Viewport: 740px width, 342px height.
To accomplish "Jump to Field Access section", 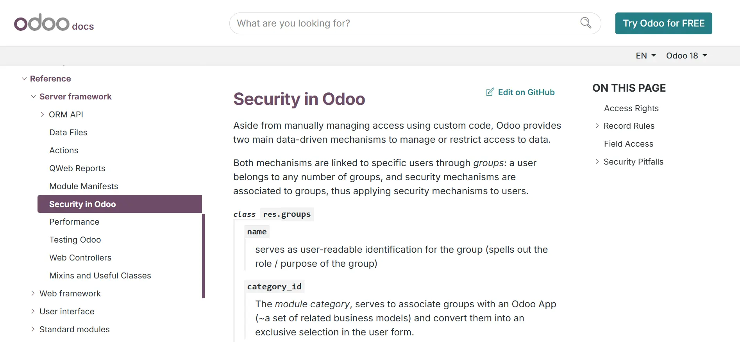I will tap(628, 144).
